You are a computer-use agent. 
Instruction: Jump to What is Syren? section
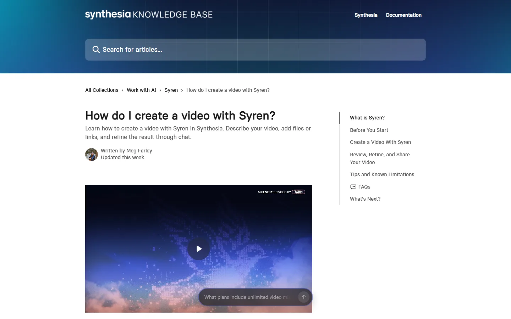click(x=367, y=118)
